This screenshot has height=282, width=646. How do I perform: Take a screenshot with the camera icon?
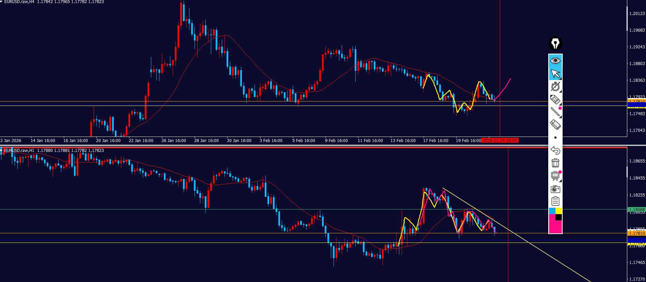click(x=555, y=189)
